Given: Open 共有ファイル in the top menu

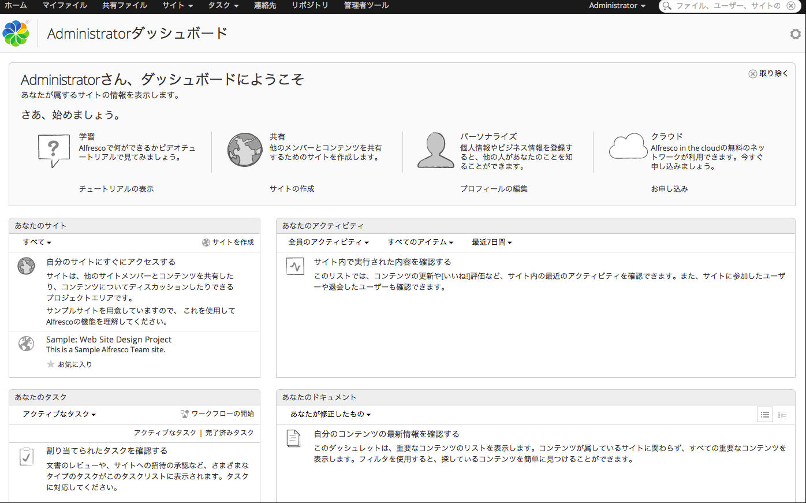Looking at the screenshot, I should pyautogui.click(x=125, y=6).
